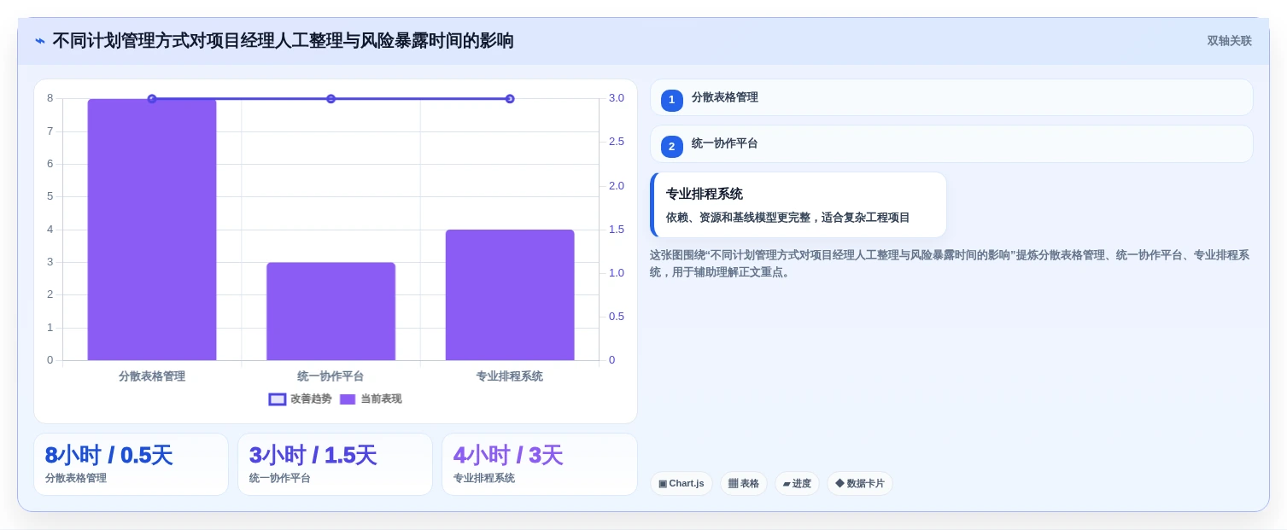The image size is (1287, 530).
Task: Click line point above 统一协作平台 bar
Action: point(331,99)
